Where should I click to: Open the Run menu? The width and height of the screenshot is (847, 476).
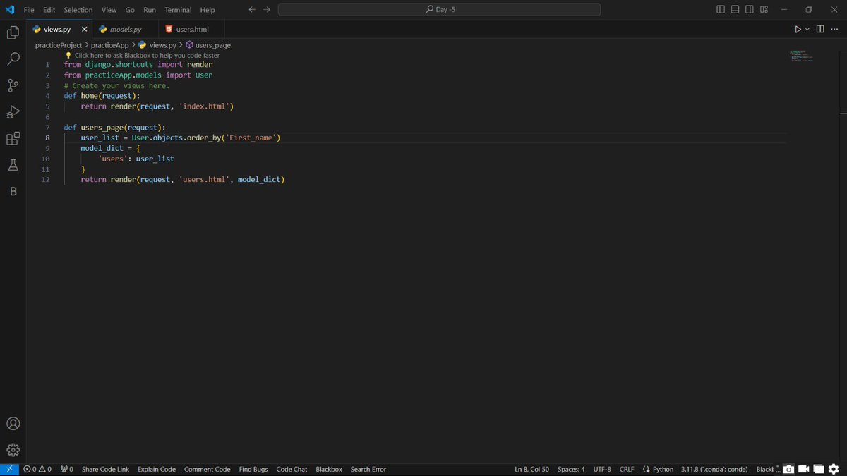(150, 10)
